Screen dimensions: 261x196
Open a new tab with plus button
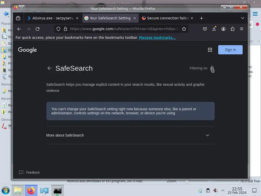[201, 18]
